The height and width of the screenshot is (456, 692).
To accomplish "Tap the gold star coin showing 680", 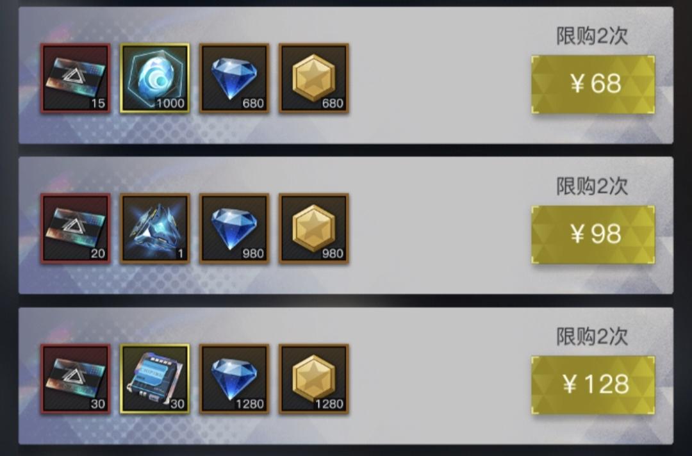I will 314,78.
